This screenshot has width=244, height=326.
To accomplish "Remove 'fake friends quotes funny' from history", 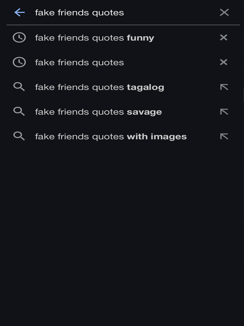I will tap(224, 38).
